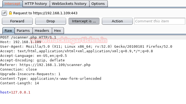Viewport: 186px width, 104px height.
Task: Click the pencil edit-target icon
Action: 4,13
